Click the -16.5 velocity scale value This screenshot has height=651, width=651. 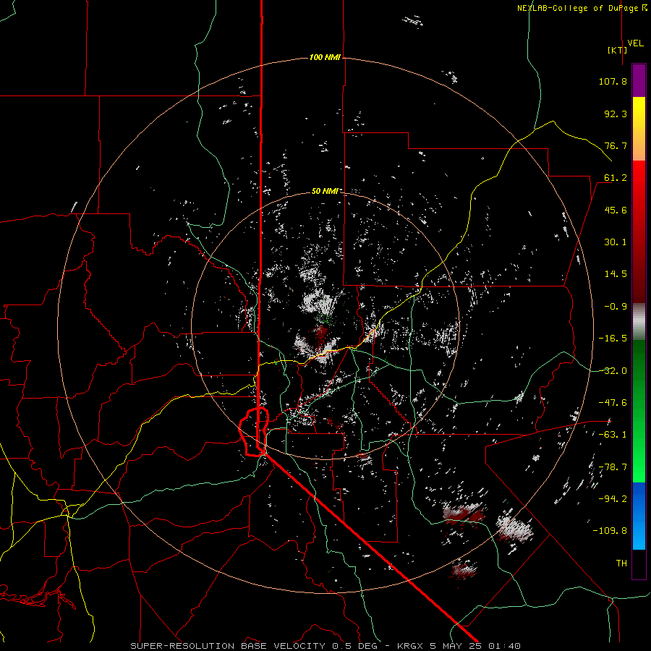(613, 339)
